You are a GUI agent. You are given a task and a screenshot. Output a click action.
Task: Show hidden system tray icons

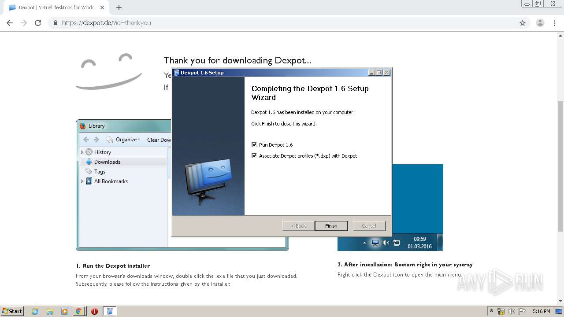(491, 311)
